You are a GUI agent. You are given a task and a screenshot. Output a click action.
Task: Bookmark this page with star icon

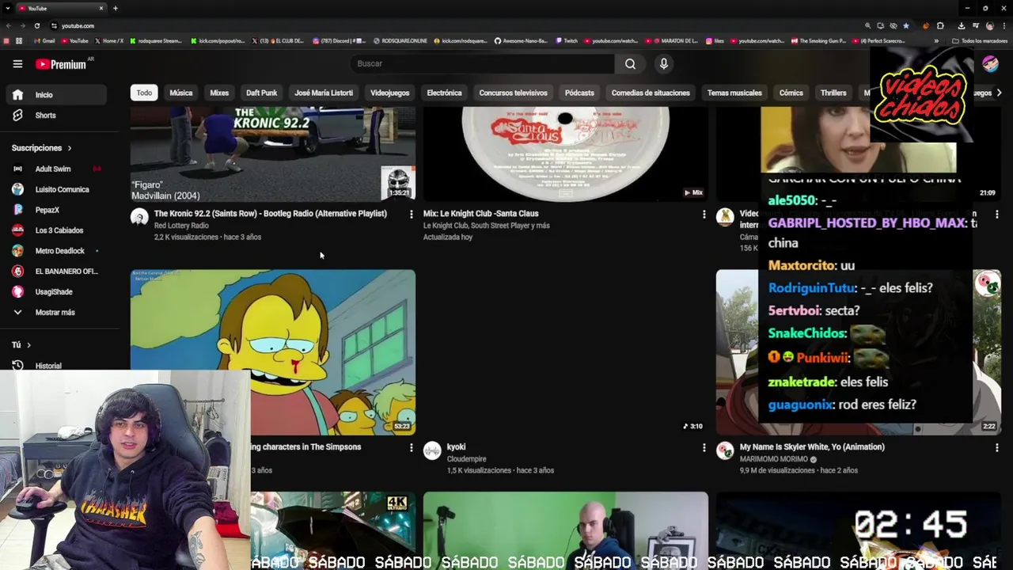point(906,25)
